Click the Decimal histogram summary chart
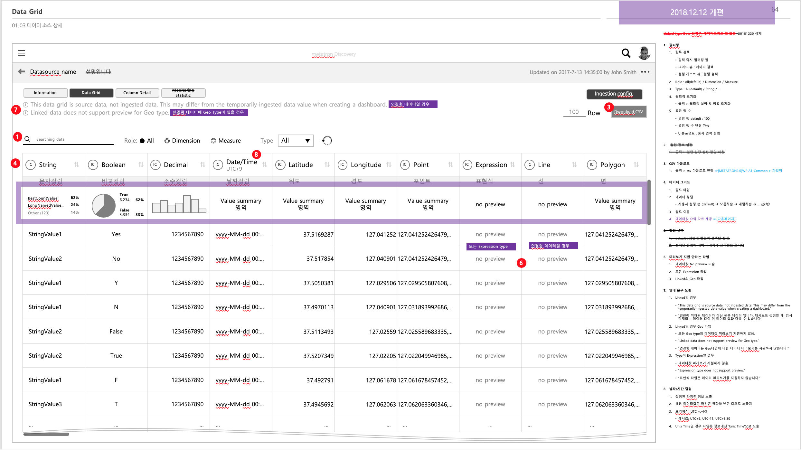801x450 pixels. coord(179,204)
